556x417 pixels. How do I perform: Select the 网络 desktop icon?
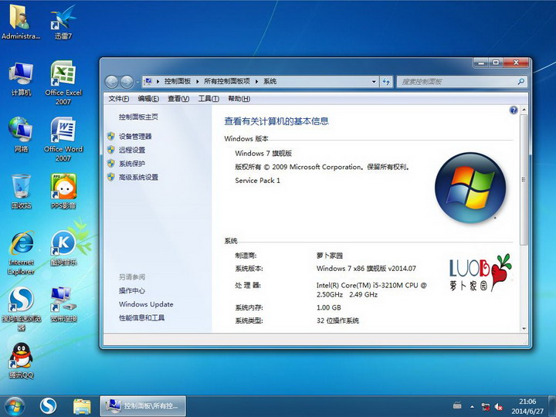(x=21, y=134)
